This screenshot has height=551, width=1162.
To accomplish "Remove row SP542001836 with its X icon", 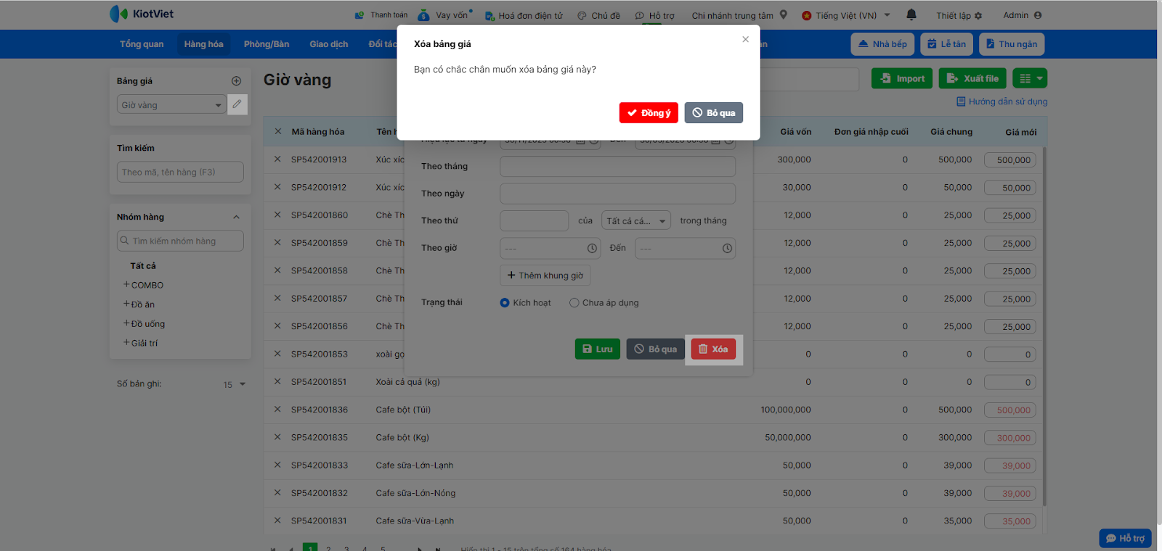I will [277, 409].
